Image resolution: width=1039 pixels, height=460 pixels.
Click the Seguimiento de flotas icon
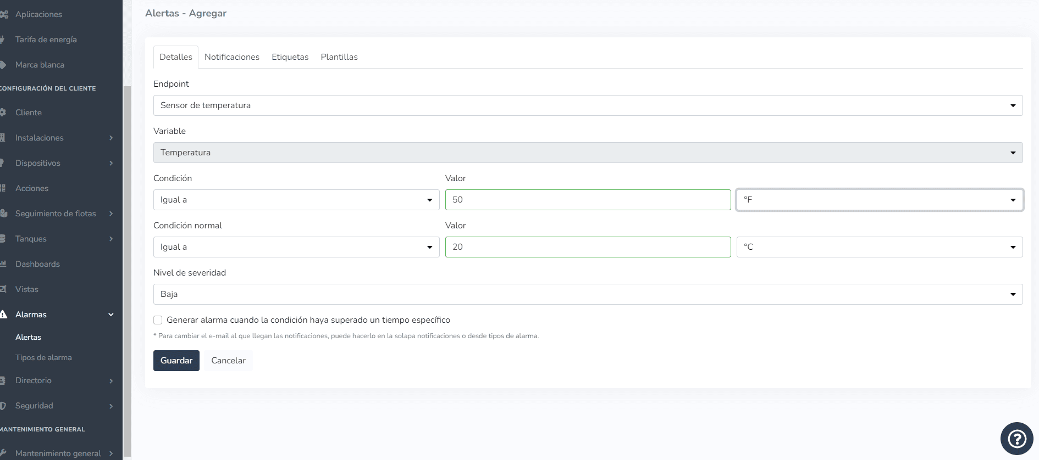[3, 214]
